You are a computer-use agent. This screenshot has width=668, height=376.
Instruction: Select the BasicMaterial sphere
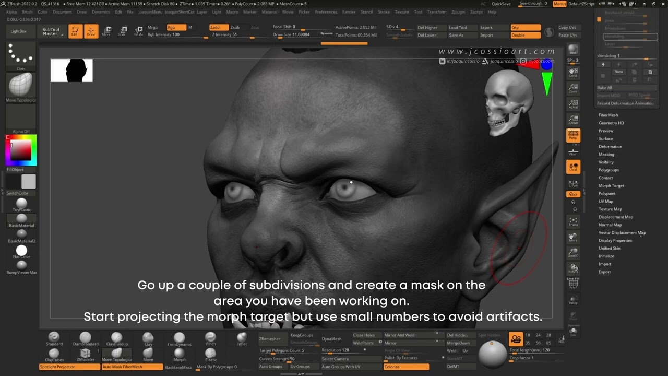(x=21, y=220)
